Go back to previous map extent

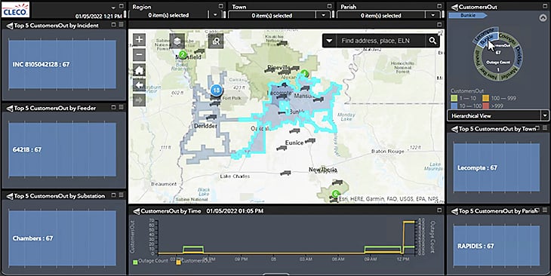(x=139, y=85)
